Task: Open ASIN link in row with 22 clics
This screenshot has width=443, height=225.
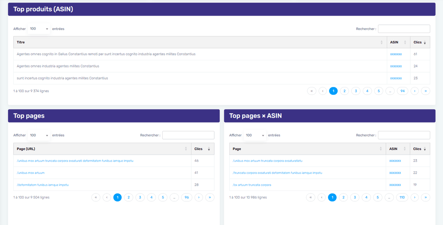Action: [395, 173]
